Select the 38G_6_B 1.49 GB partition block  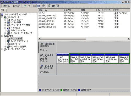point(124,58)
